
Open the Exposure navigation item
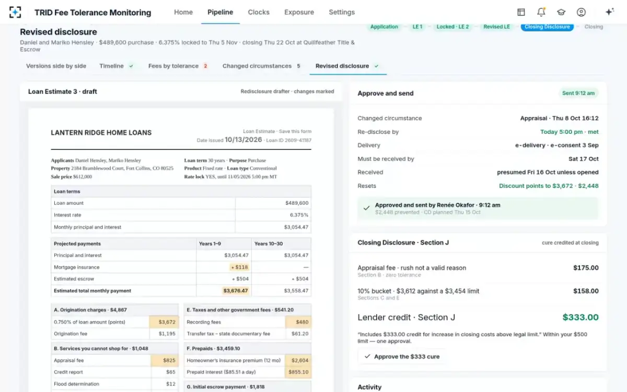pos(299,12)
